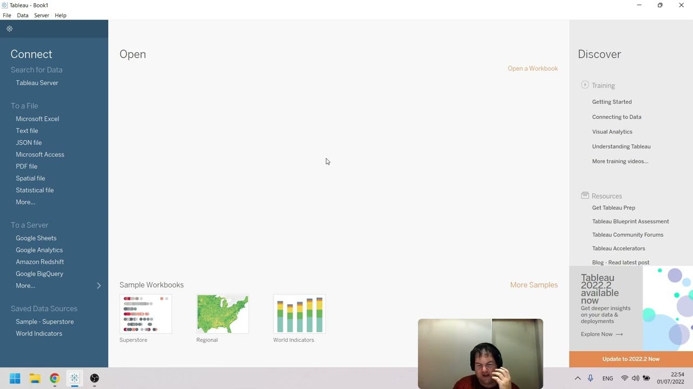The image size is (693, 389).
Task: Expand more server connectors arrow
Action: [x=99, y=285]
